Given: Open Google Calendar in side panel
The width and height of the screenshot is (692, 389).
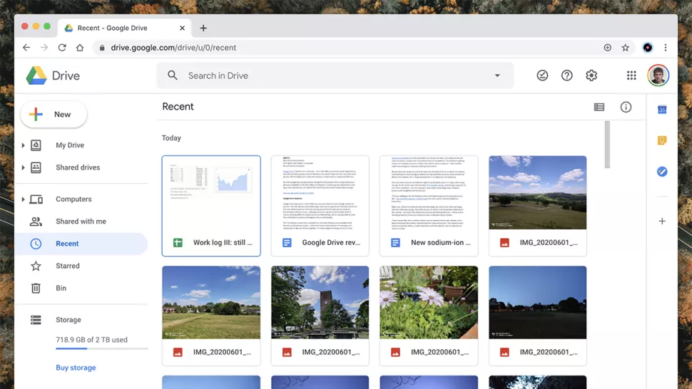Looking at the screenshot, I should (x=662, y=109).
